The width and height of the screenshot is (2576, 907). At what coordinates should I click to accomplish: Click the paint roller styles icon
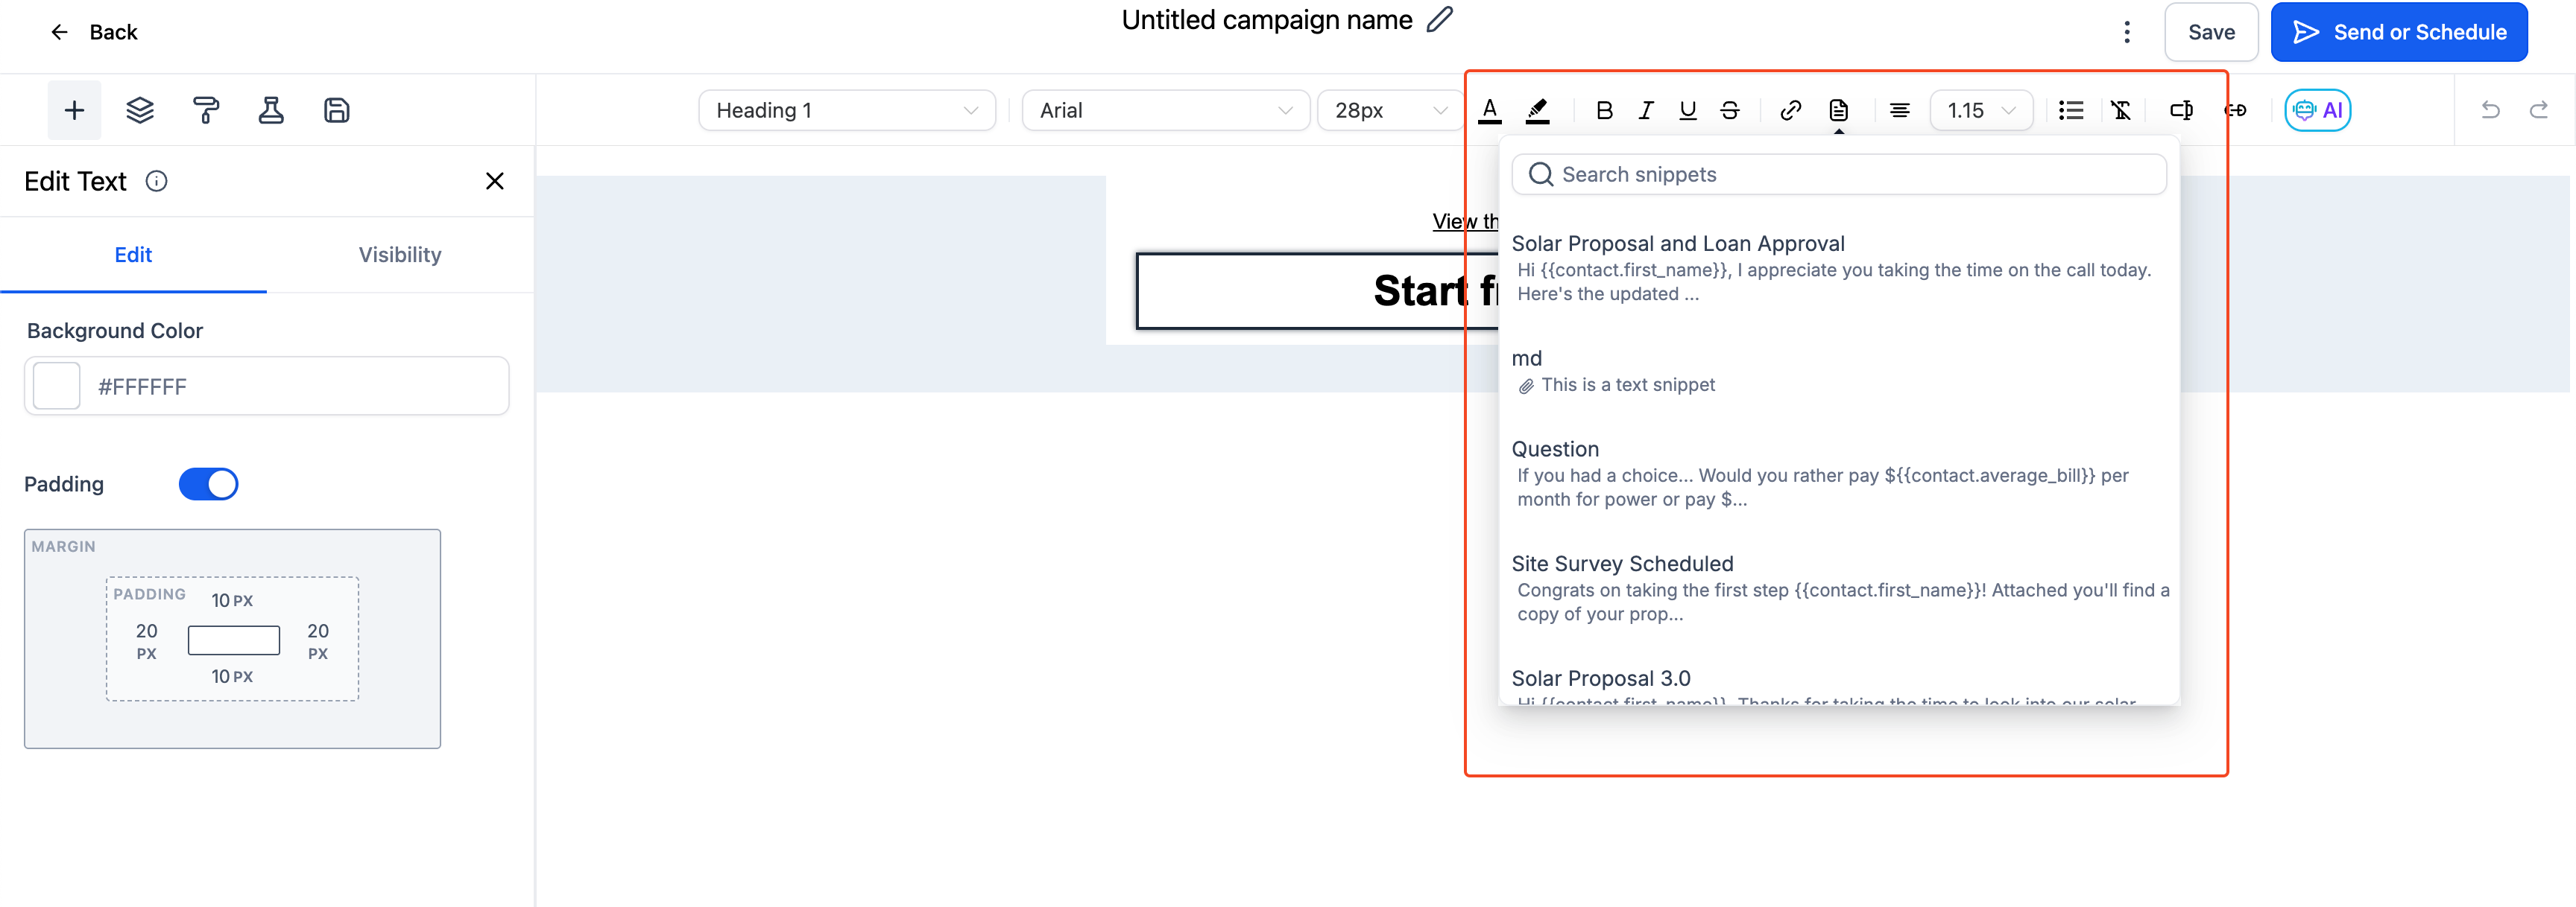point(206,110)
